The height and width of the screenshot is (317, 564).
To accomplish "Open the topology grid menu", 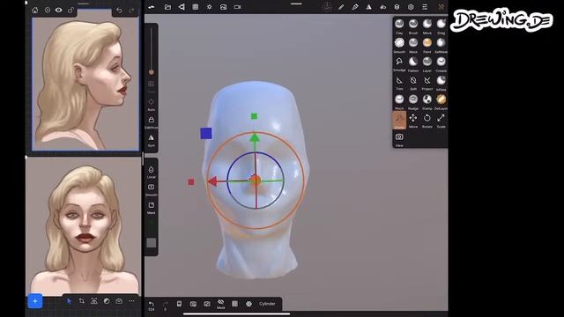I will (x=196, y=7).
